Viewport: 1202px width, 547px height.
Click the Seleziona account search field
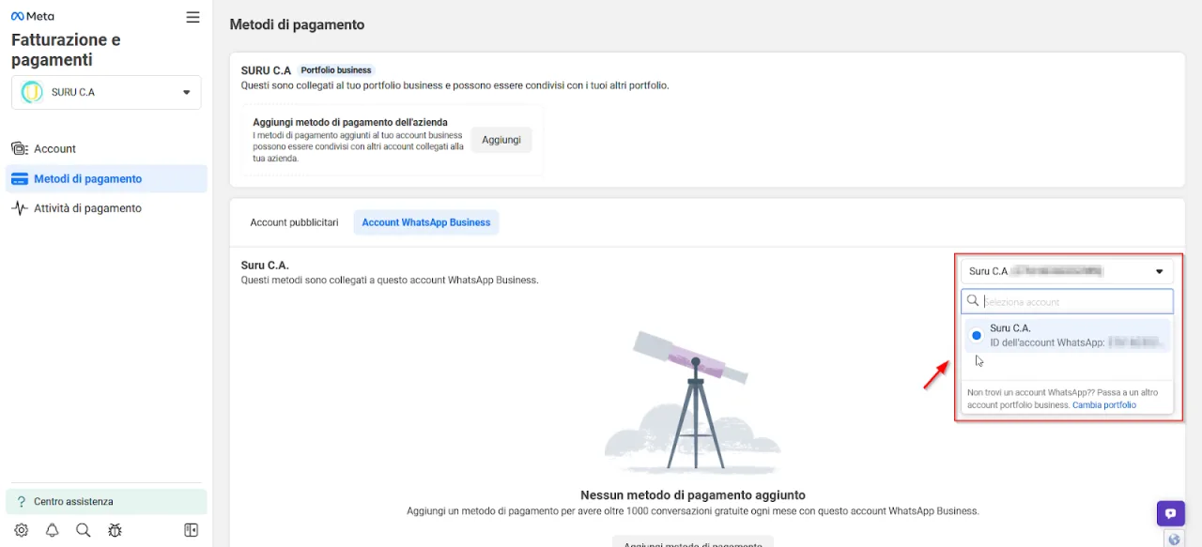[x=1068, y=301]
